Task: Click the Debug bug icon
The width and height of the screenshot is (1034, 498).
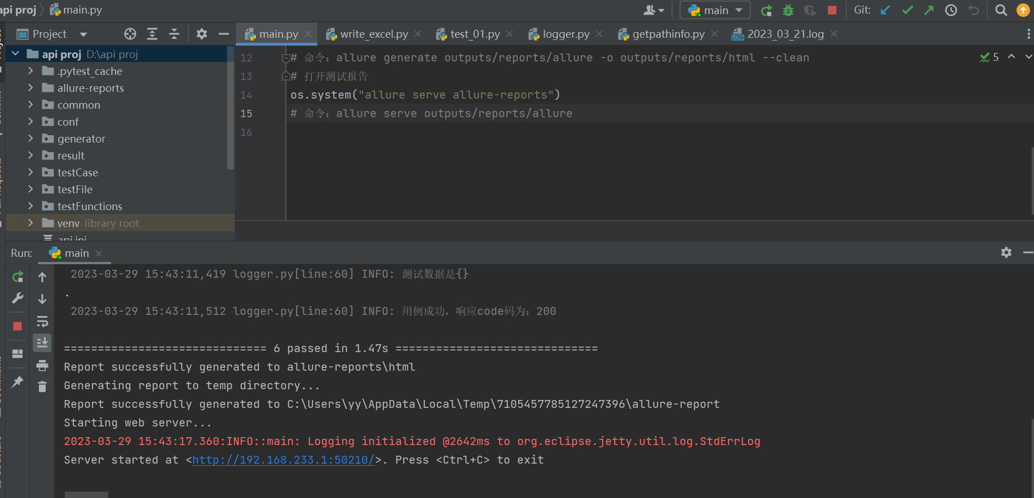Action: [788, 10]
